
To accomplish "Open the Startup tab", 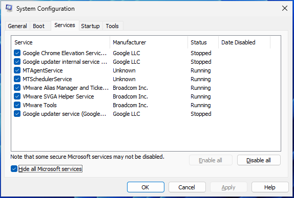I will click(x=90, y=26).
